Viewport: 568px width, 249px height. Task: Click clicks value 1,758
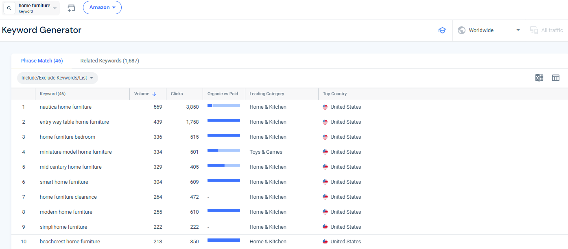point(192,122)
